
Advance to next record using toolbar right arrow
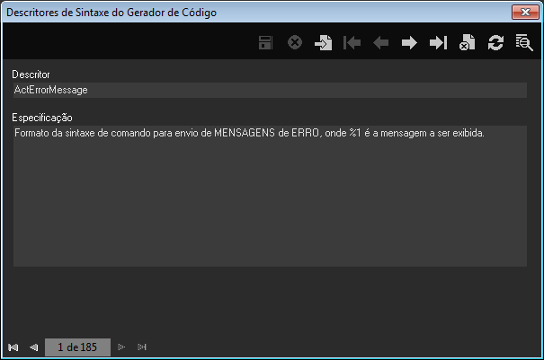point(409,43)
